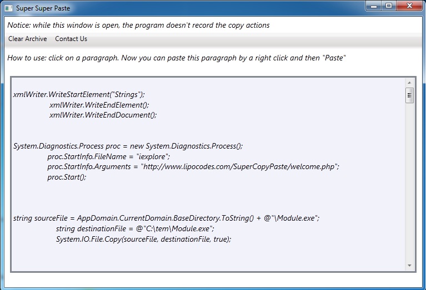This screenshot has height=290, width=426.
Task: Click the scrollbar track below the thumb
Action: click(x=409, y=182)
